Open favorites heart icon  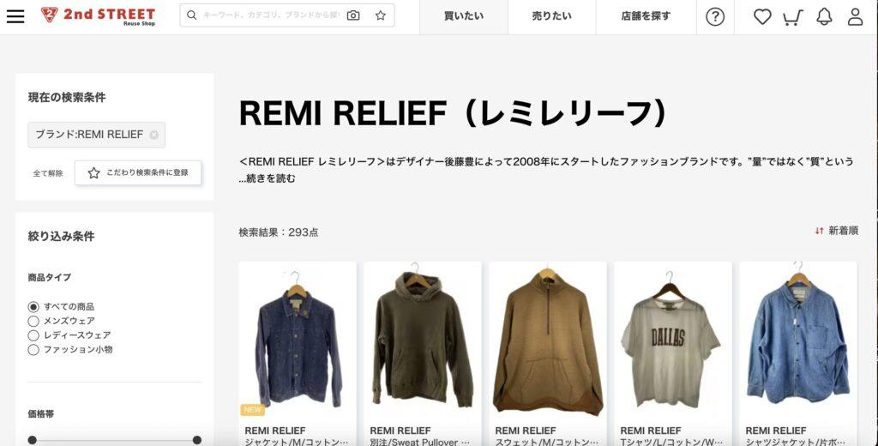click(762, 17)
